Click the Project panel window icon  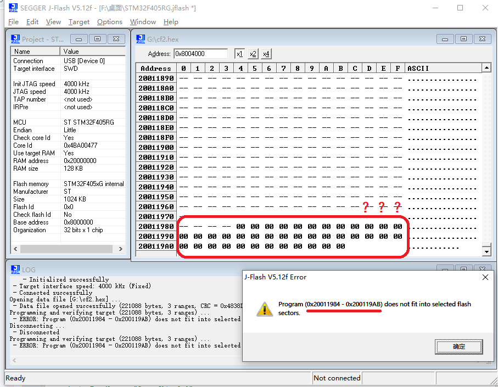(15, 39)
